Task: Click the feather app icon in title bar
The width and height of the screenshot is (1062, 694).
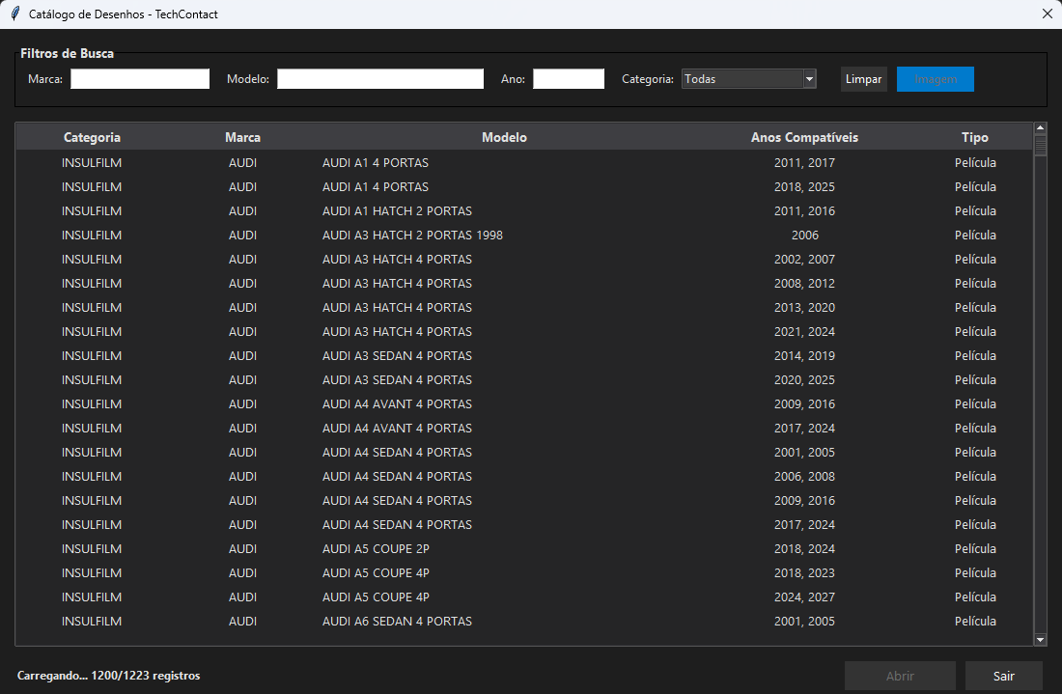Action: click(14, 14)
